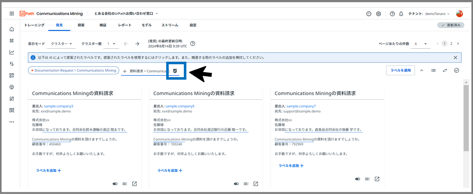The width and height of the screenshot is (473, 194).
Task: Click ラベルを追加 on the sample.company3 card
Action: click(49, 170)
